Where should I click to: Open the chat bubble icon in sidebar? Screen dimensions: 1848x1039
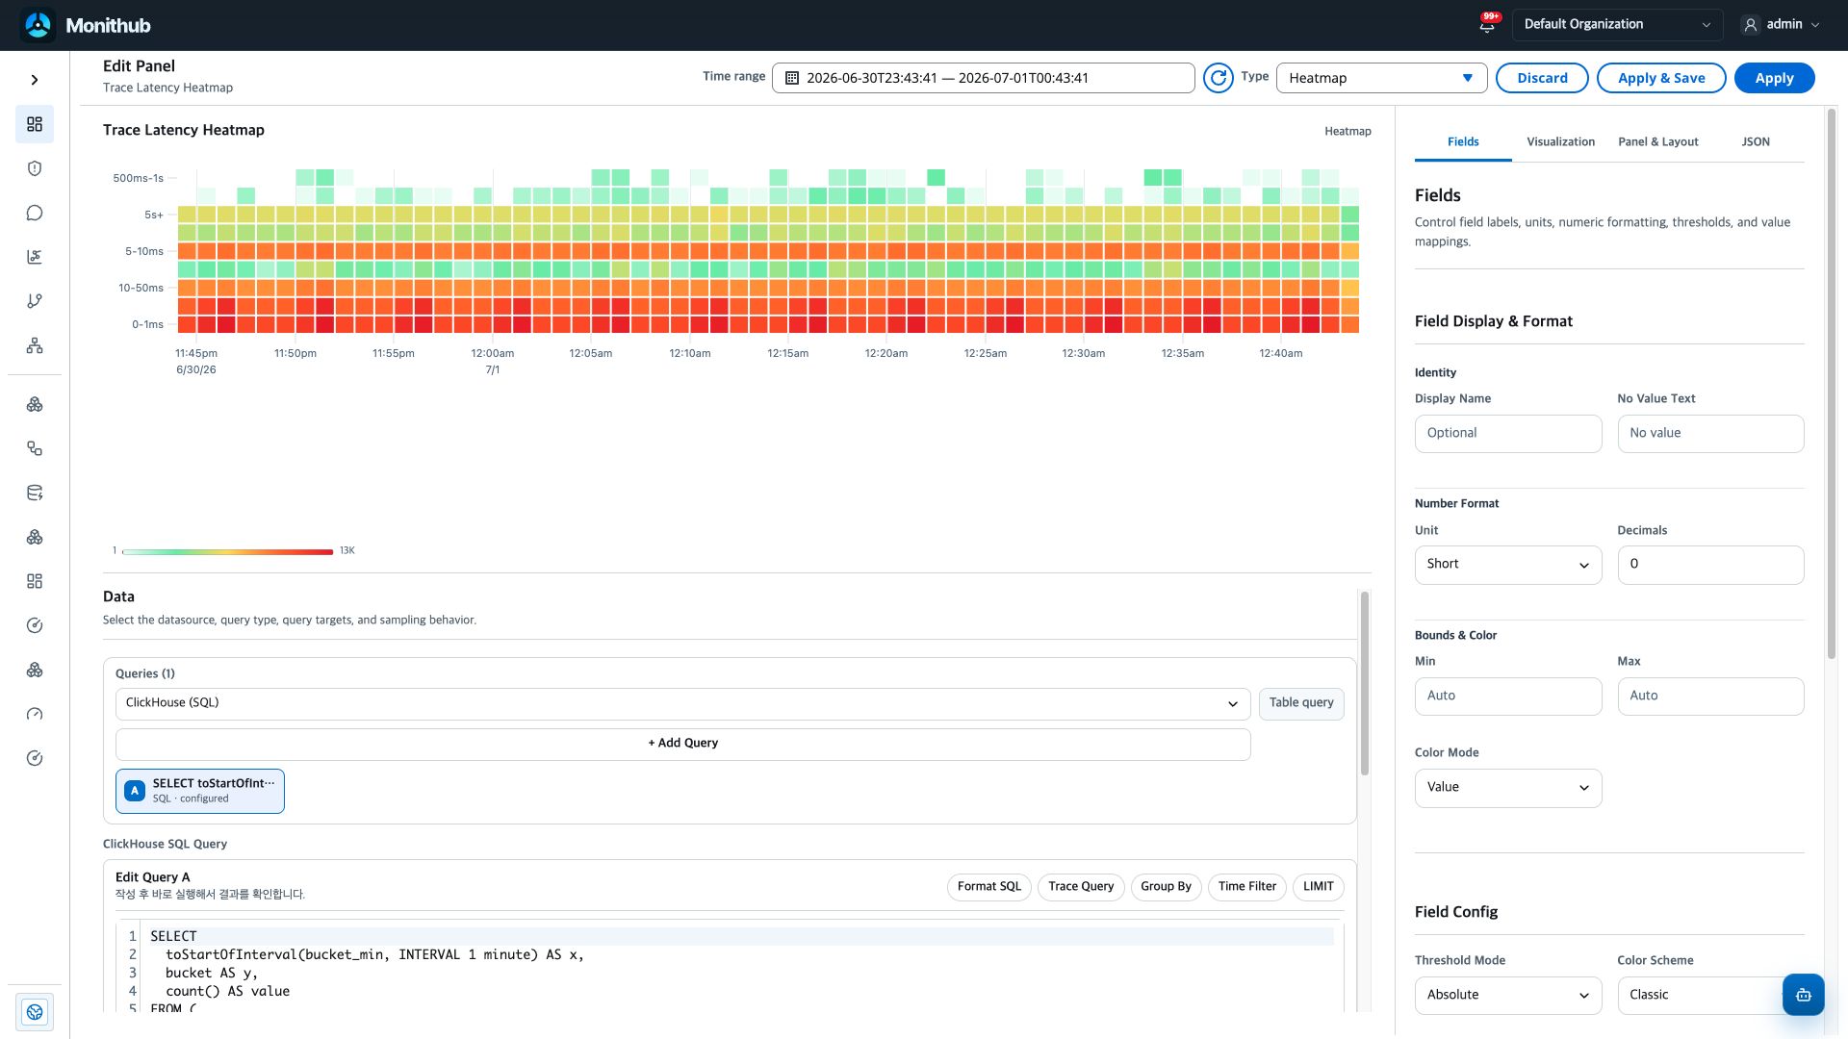click(35, 213)
